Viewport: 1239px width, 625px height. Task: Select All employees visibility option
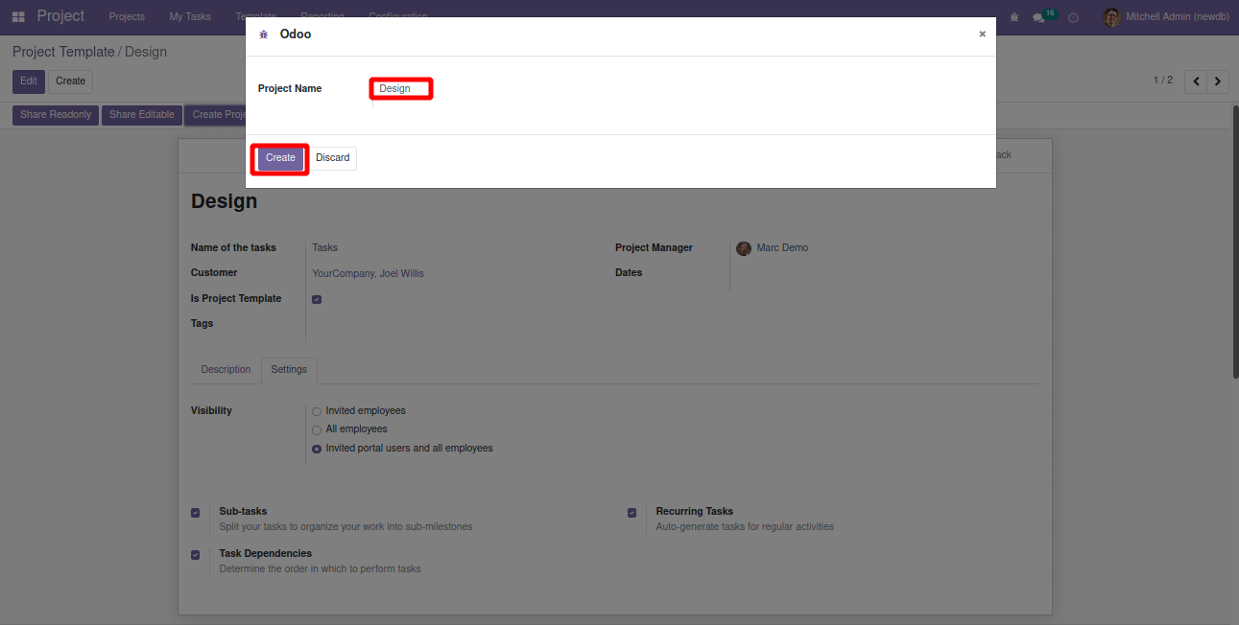click(x=317, y=430)
